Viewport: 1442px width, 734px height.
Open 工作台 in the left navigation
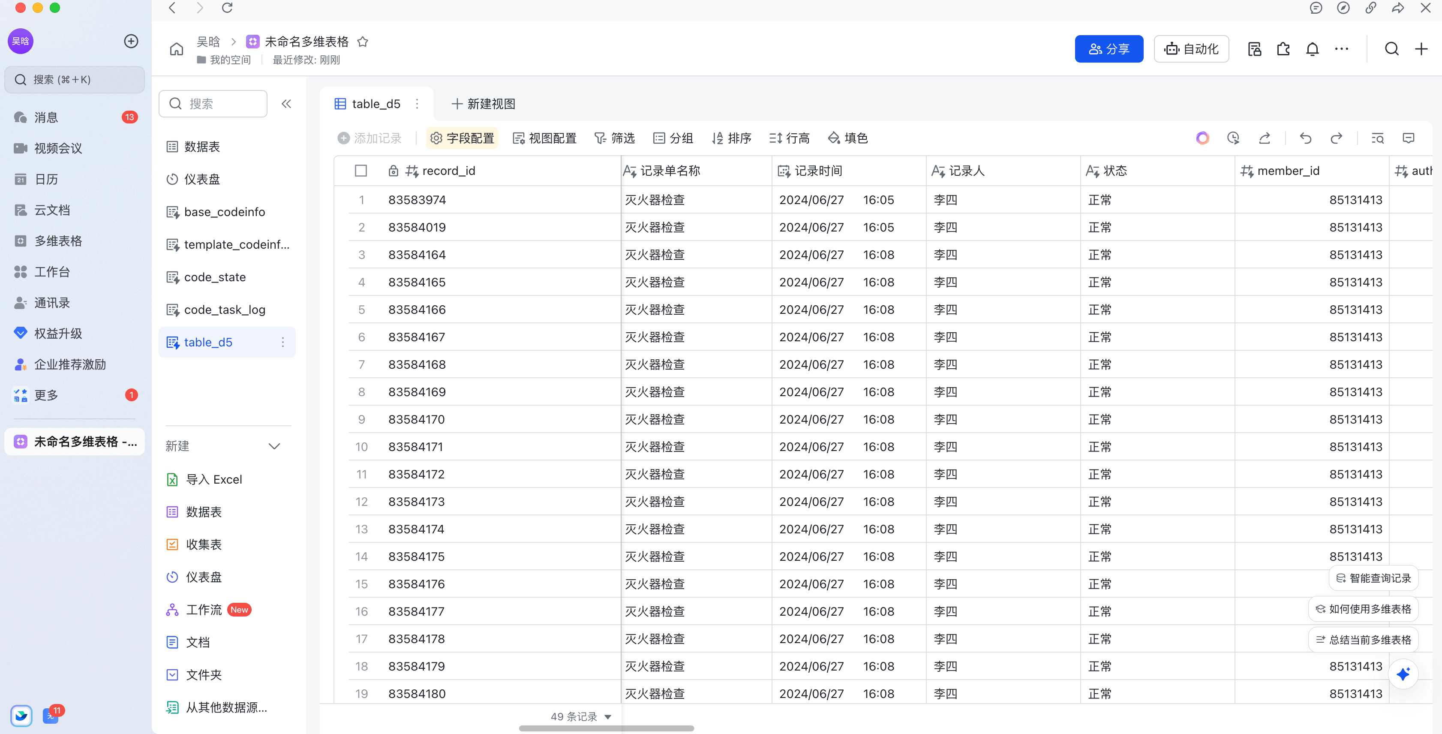pos(75,271)
